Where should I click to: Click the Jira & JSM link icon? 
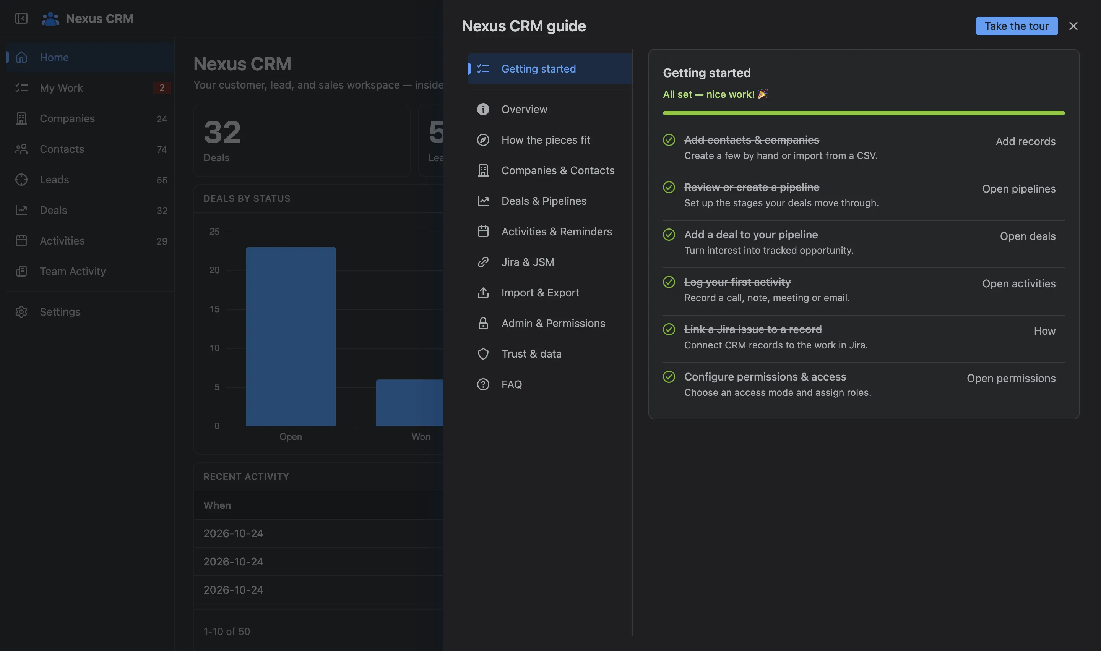483,262
